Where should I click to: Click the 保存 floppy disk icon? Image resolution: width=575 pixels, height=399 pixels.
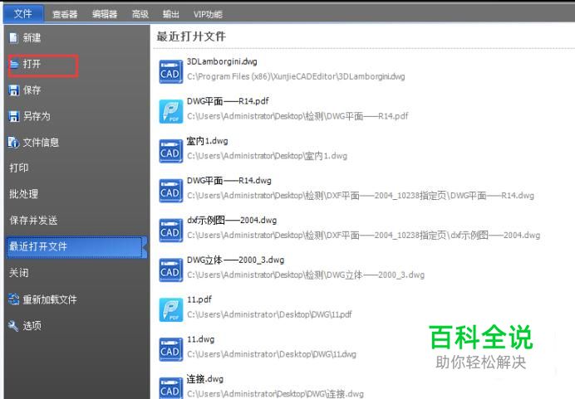14,90
